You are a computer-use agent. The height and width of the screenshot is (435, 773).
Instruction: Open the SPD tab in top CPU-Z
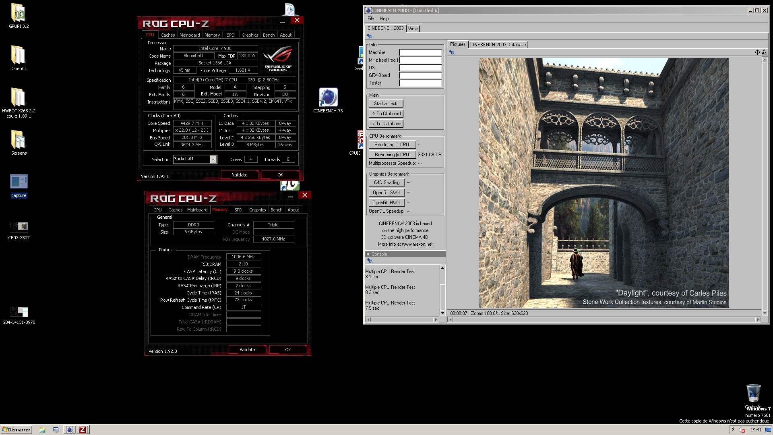[x=230, y=35]
